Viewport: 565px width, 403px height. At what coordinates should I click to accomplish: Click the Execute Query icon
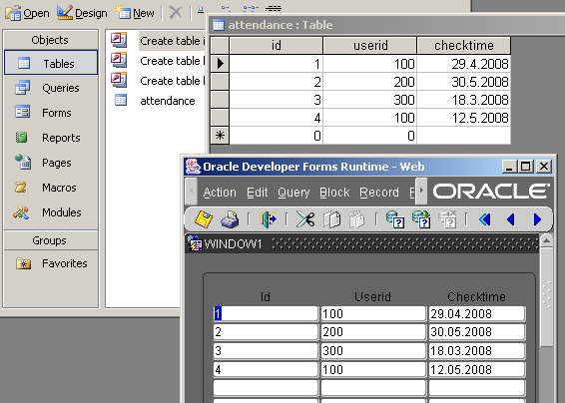coord(421,219)
